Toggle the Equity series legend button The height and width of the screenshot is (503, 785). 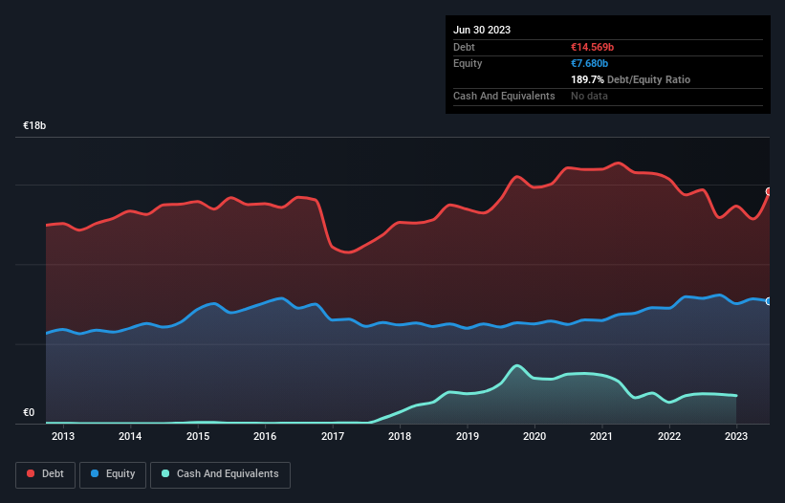(x=113, y=474)
